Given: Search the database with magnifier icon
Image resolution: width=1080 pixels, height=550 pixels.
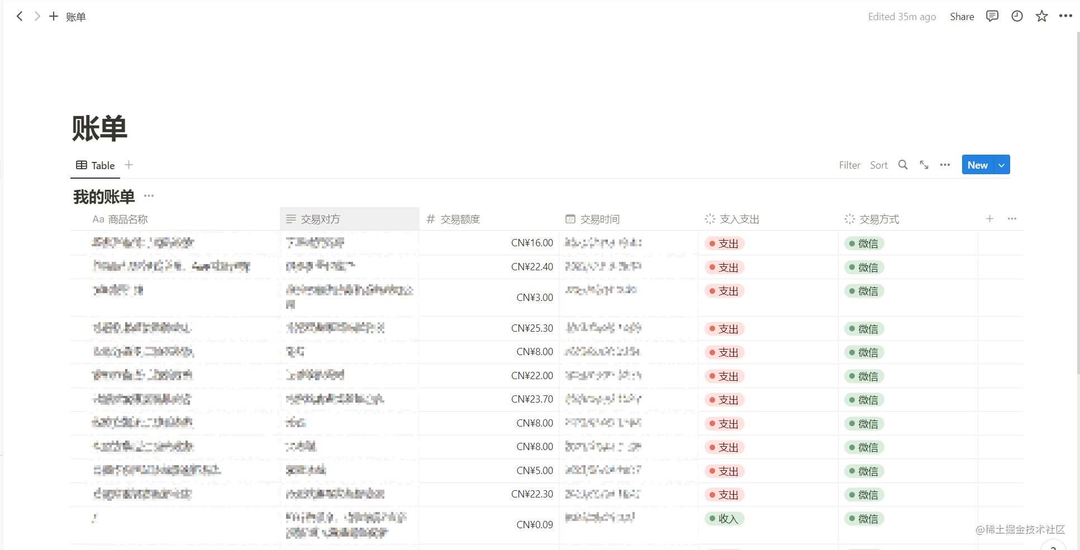Looking at the screenshot, I should [903, 165].
